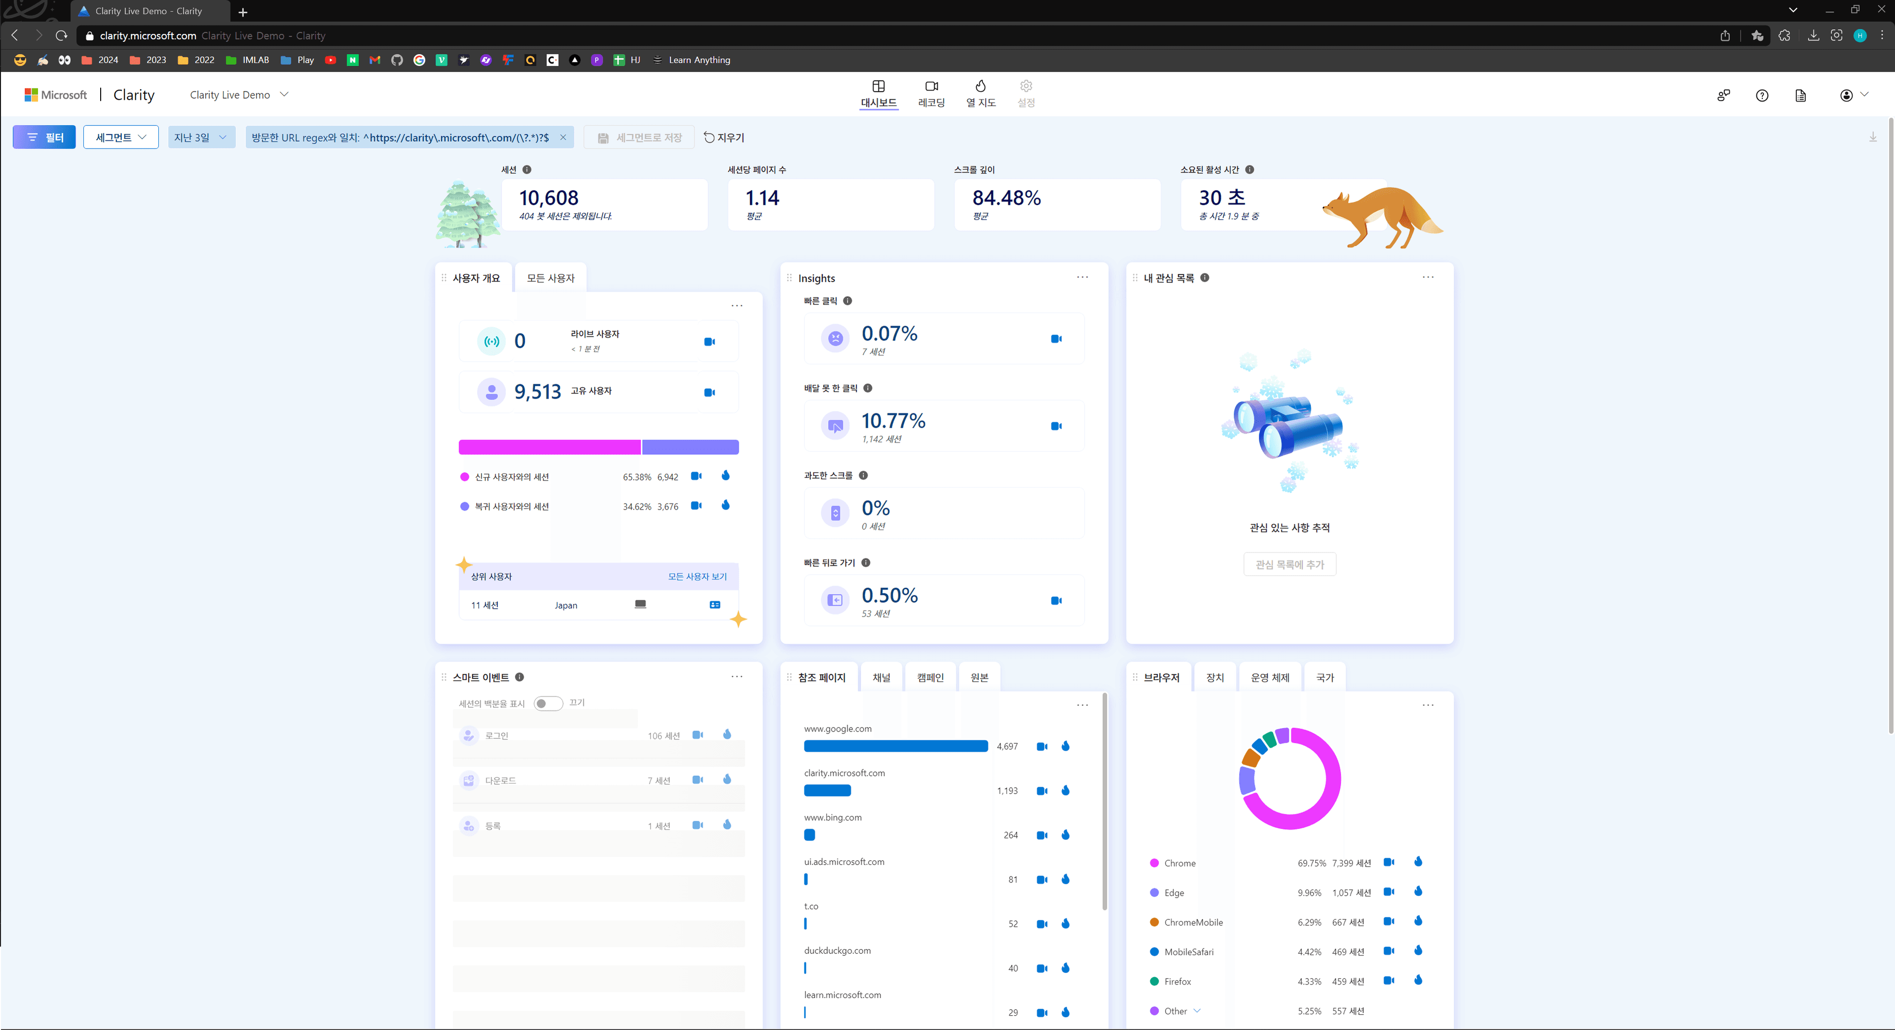Play recordings for www.google.com referrals

pyautogui.click(x=1042, y=746)
